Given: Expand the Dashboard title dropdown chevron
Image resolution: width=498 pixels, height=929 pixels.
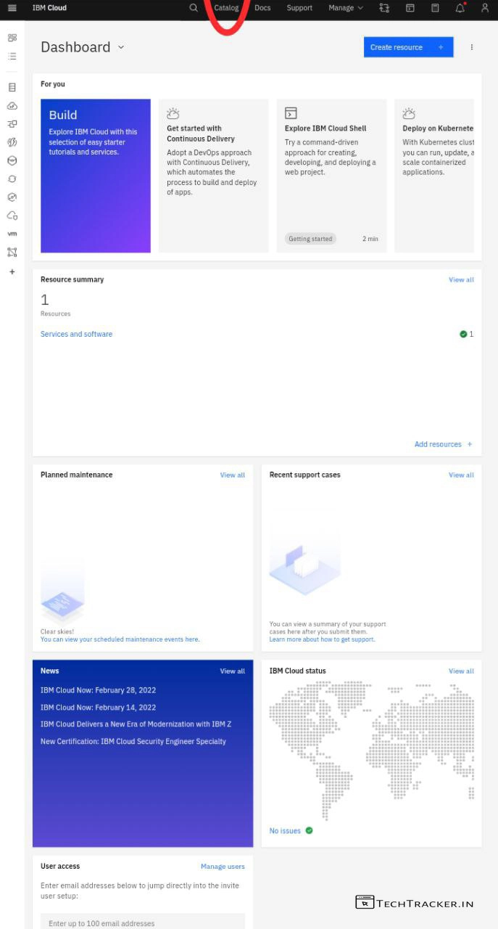Looking at the screenshot, I should click(121, 47).
